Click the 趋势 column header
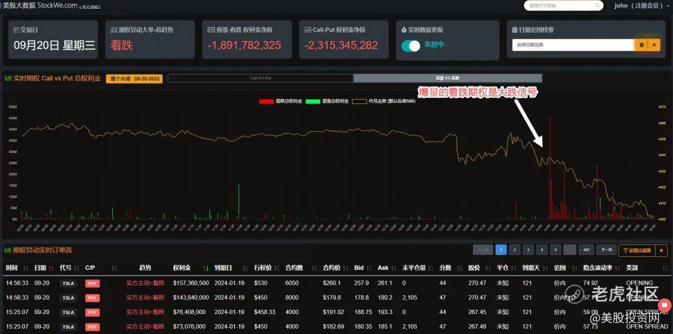The height and width of the screenshot is (334, 673). [x=145, y=268]
